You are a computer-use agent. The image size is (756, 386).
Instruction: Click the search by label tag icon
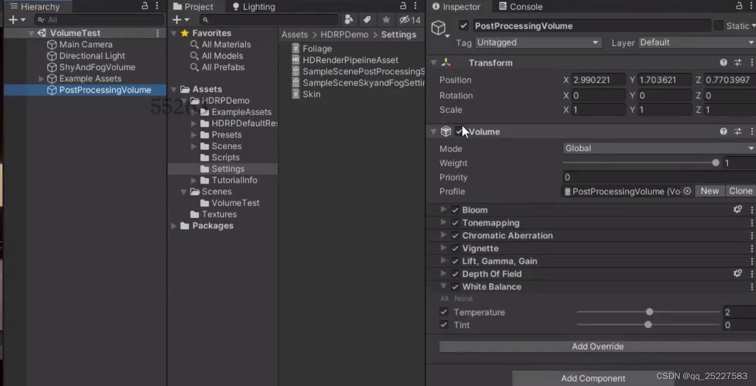(x=367, y=19)
